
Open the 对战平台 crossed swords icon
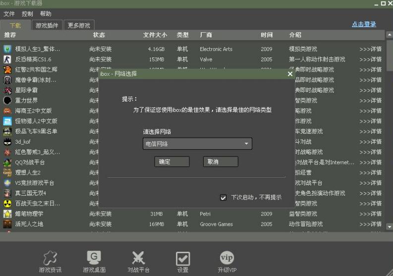(138, 258)
